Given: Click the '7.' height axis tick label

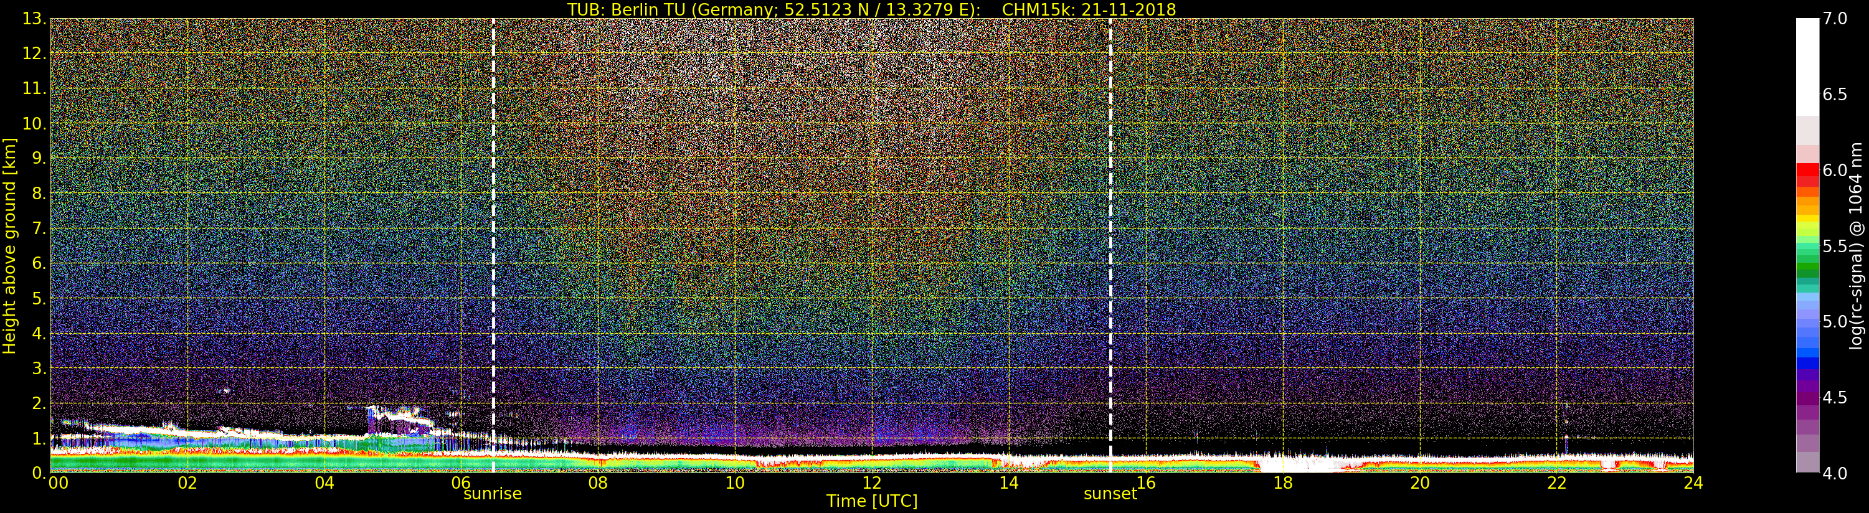Looking at the screenshot, I should tap(39, 228).
